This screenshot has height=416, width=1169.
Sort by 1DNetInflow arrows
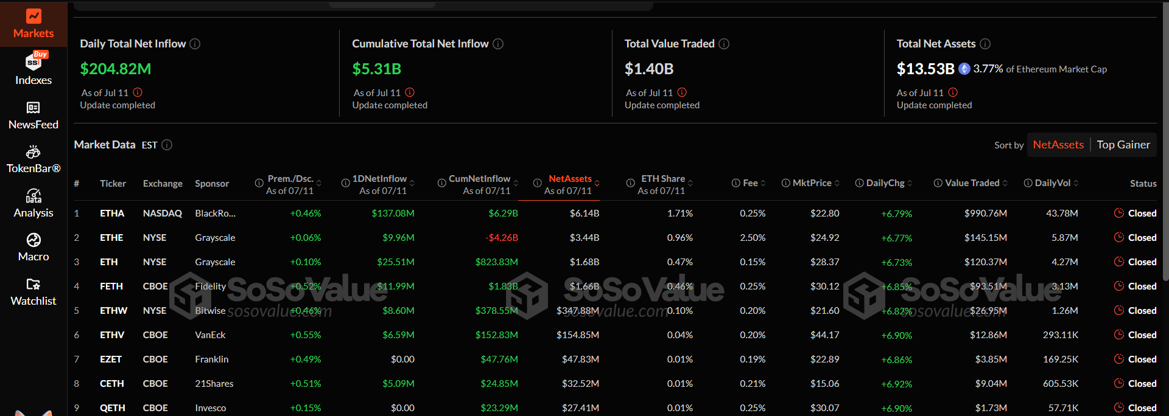click(412, 183)
